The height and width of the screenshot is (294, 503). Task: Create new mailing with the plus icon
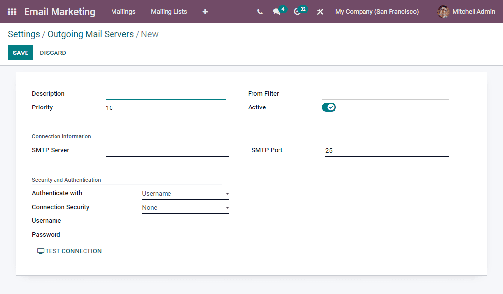pyautogui.click(x=205, y=12)
